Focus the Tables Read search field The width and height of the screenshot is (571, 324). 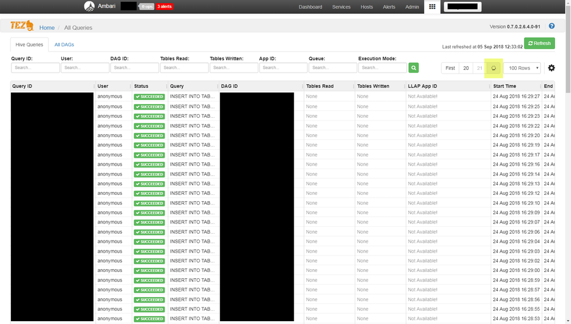click(x=184, y=67)
